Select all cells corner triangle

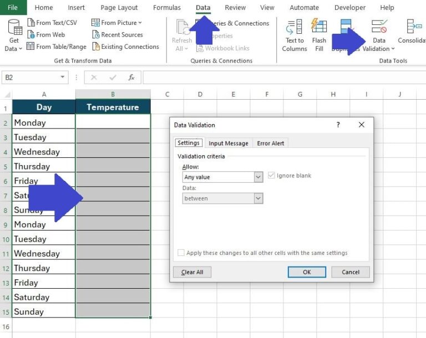click(x=7, y=95)
